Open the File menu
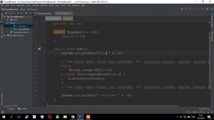The width and height of the screenshot is (214, 120). pyautogui.click(x=2, y=5)
